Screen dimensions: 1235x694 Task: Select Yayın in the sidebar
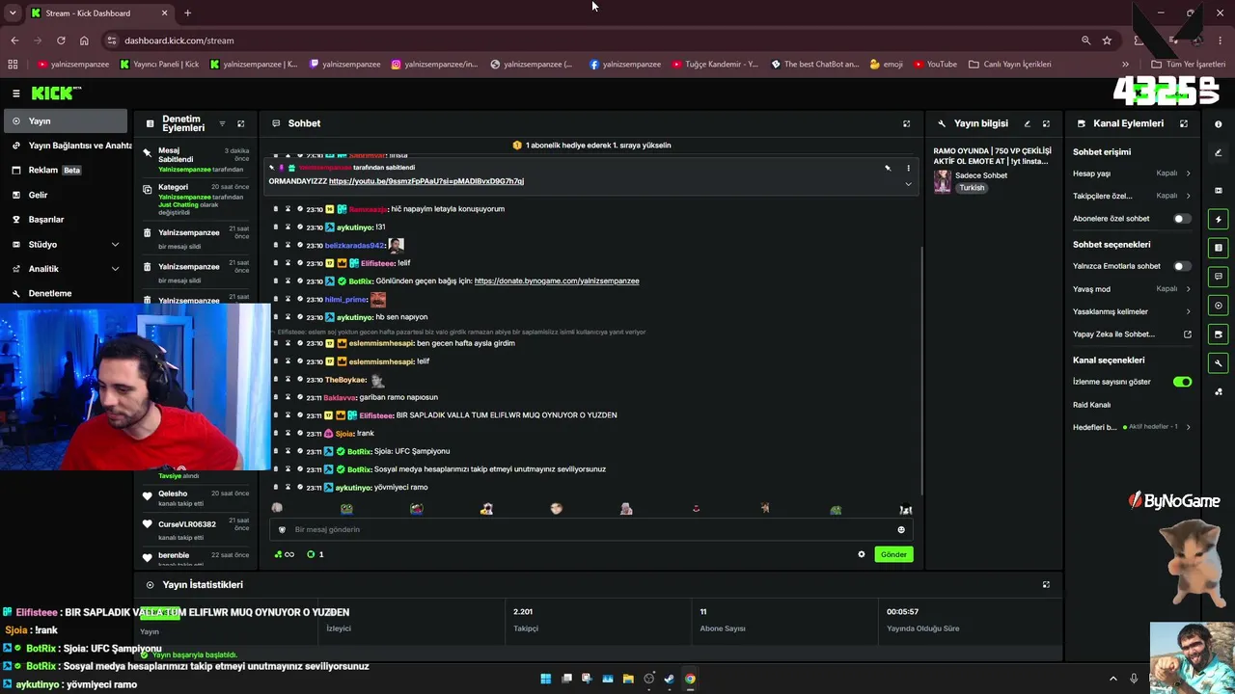65,121
